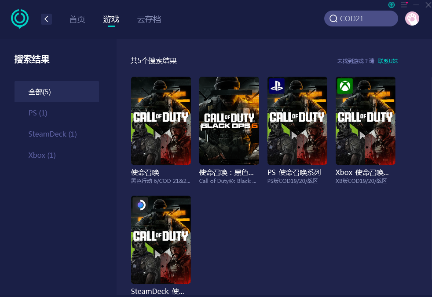
Task: Click the 黑色行动 6/COD 21&2... subtitle
Action: (161, 181)
